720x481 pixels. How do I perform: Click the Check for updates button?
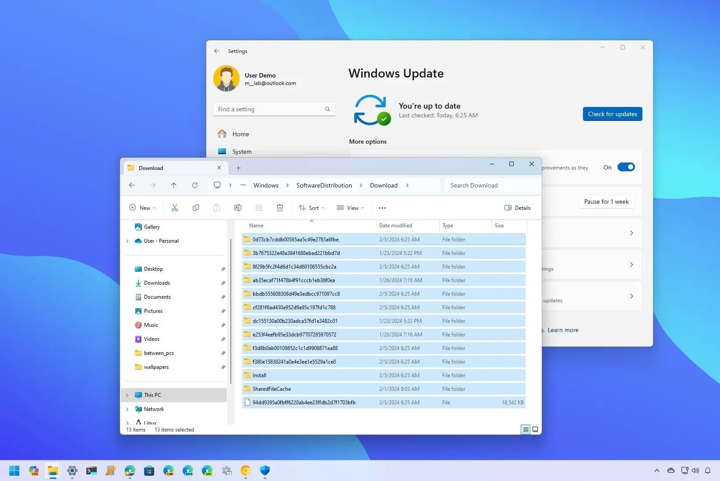point(612,114)
